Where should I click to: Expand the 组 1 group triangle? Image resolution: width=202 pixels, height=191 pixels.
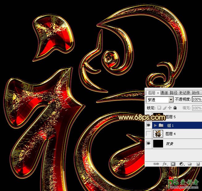click(155, 125)
